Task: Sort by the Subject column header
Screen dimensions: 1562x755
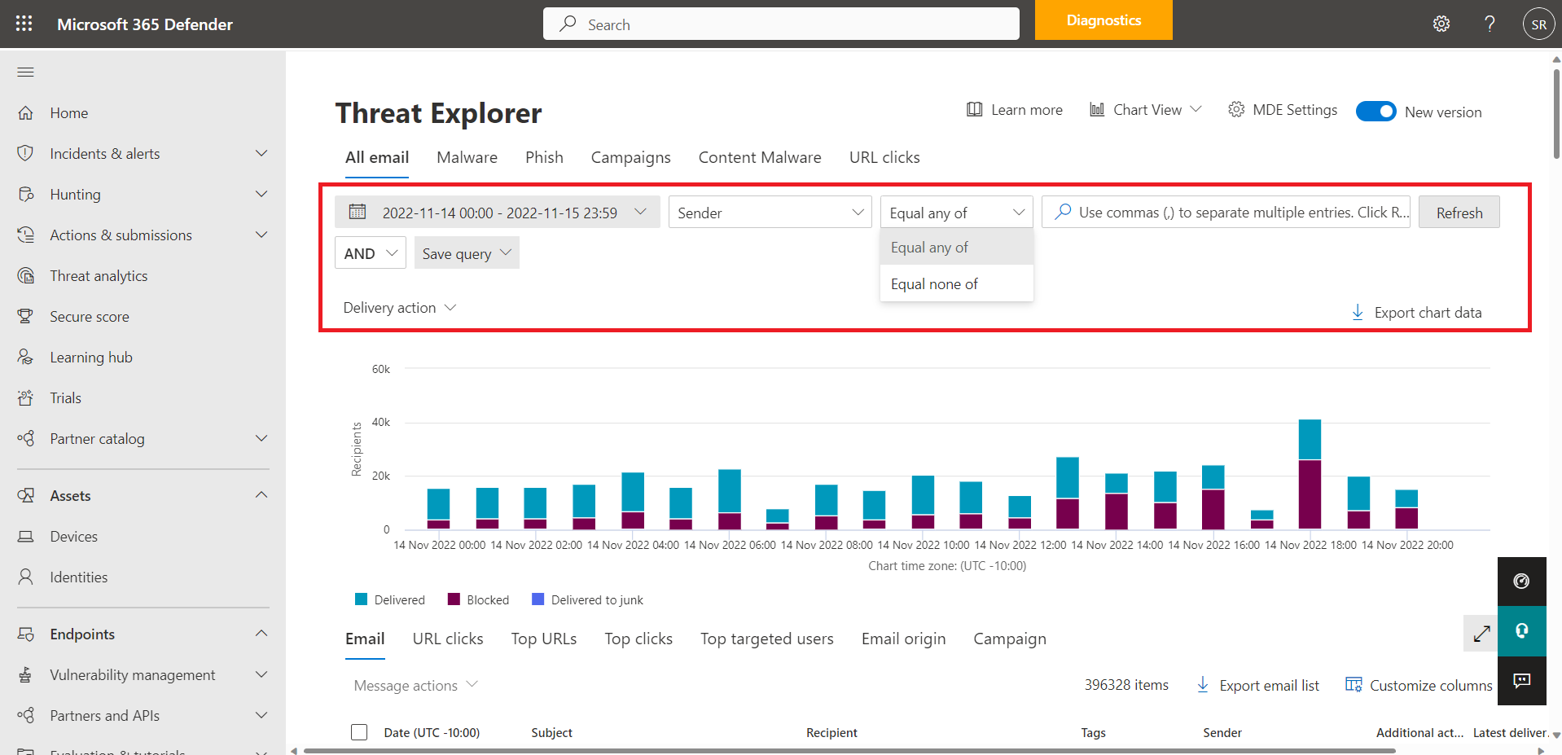Action: pos(551,732)
